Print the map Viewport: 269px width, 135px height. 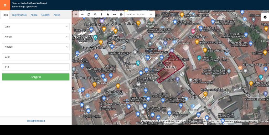click(x=121, y=14)
